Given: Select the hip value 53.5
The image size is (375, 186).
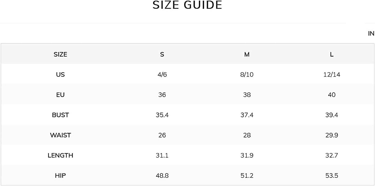Looking at the screenshot, I should [331, 176].
